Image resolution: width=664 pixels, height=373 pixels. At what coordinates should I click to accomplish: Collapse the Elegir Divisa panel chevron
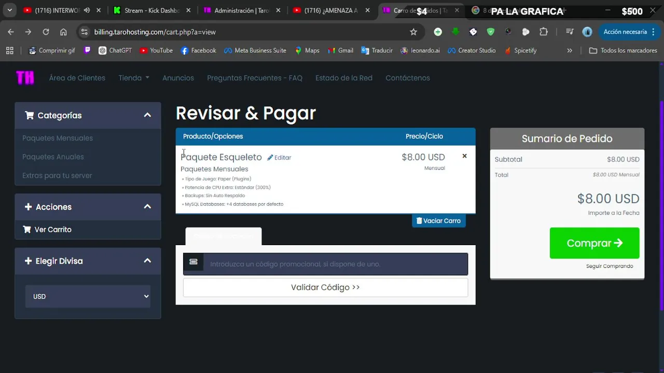pyautogui.click(x=147, y=261)
